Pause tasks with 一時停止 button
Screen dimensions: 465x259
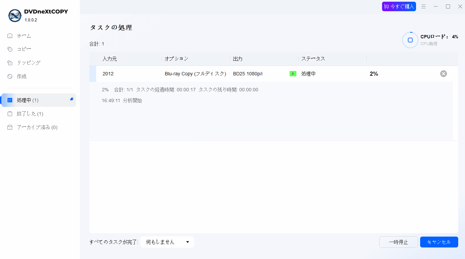(x=399, y=242)
